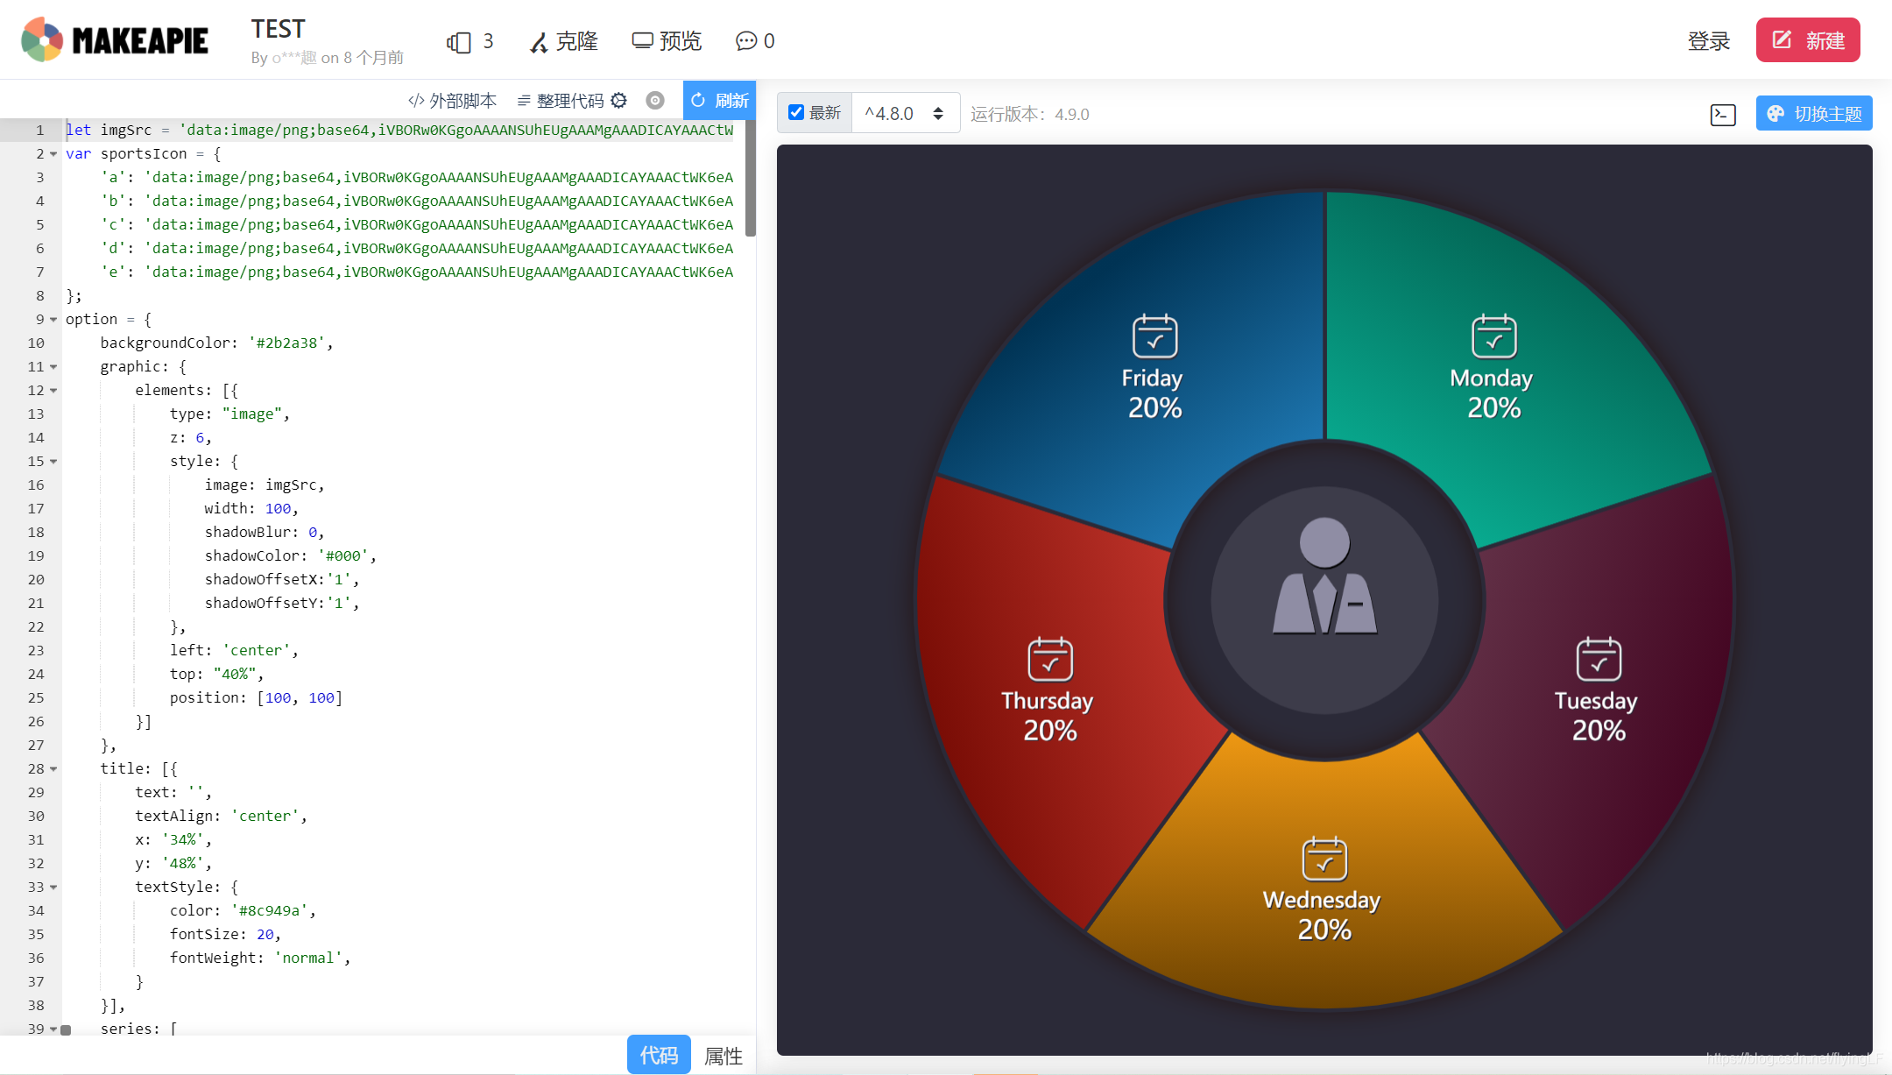
Task: Collapse line 11 graphic fold arrow
Action: coord(53,367)
